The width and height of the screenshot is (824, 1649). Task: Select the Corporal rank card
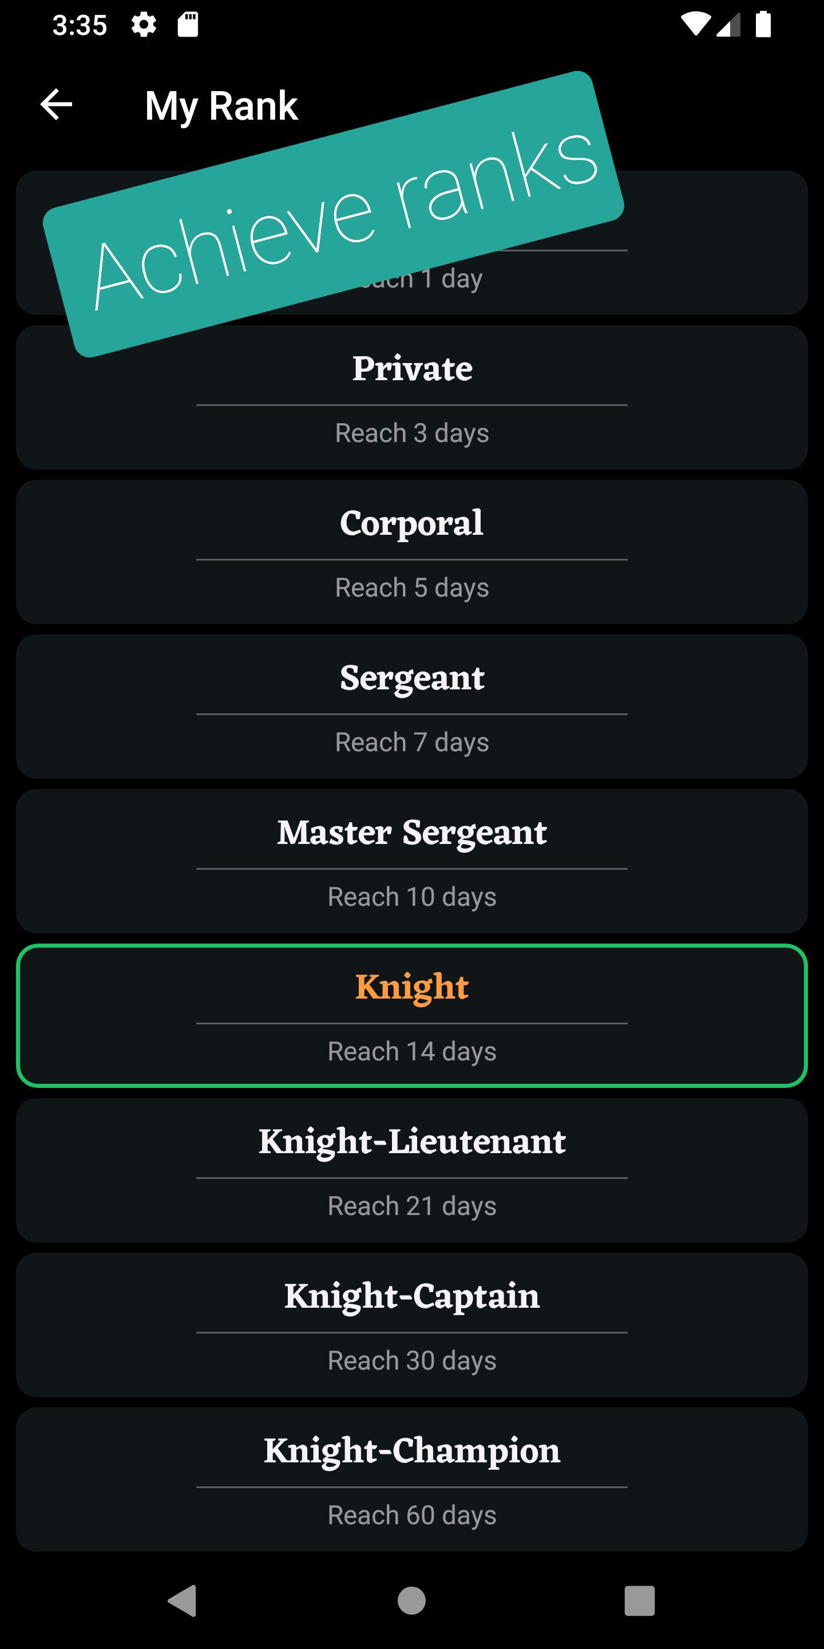[x=412, y=552]
